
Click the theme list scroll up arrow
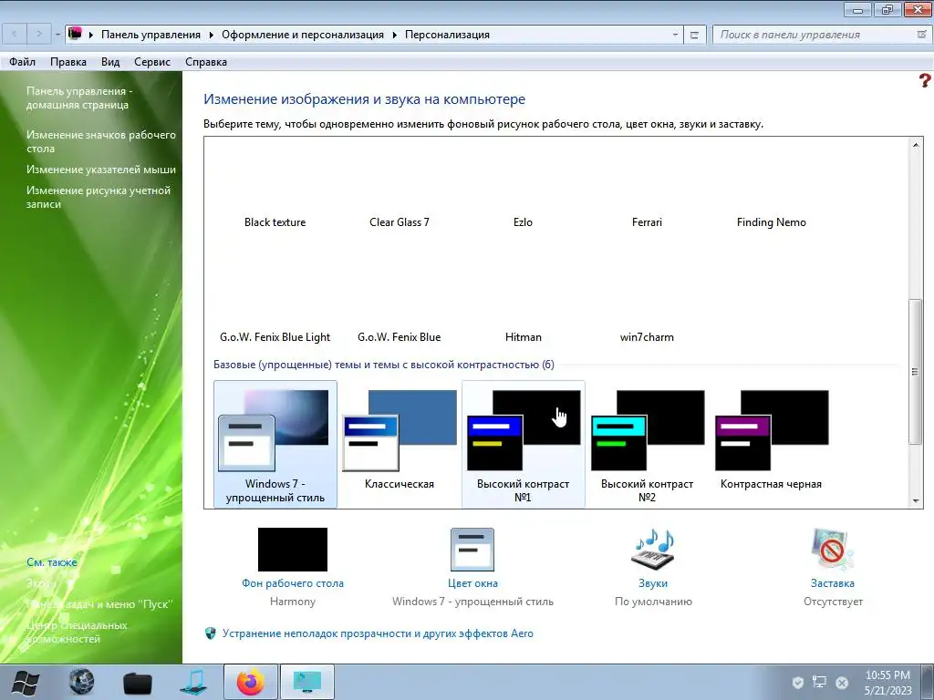point(916,144)
